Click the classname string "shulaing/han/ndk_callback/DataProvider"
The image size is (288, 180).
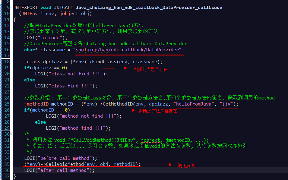pos(127,50)
